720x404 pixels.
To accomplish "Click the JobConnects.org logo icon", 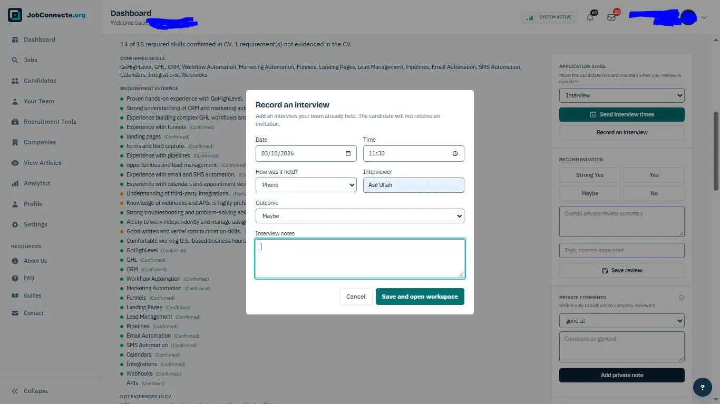I will (x=15, y=15).
